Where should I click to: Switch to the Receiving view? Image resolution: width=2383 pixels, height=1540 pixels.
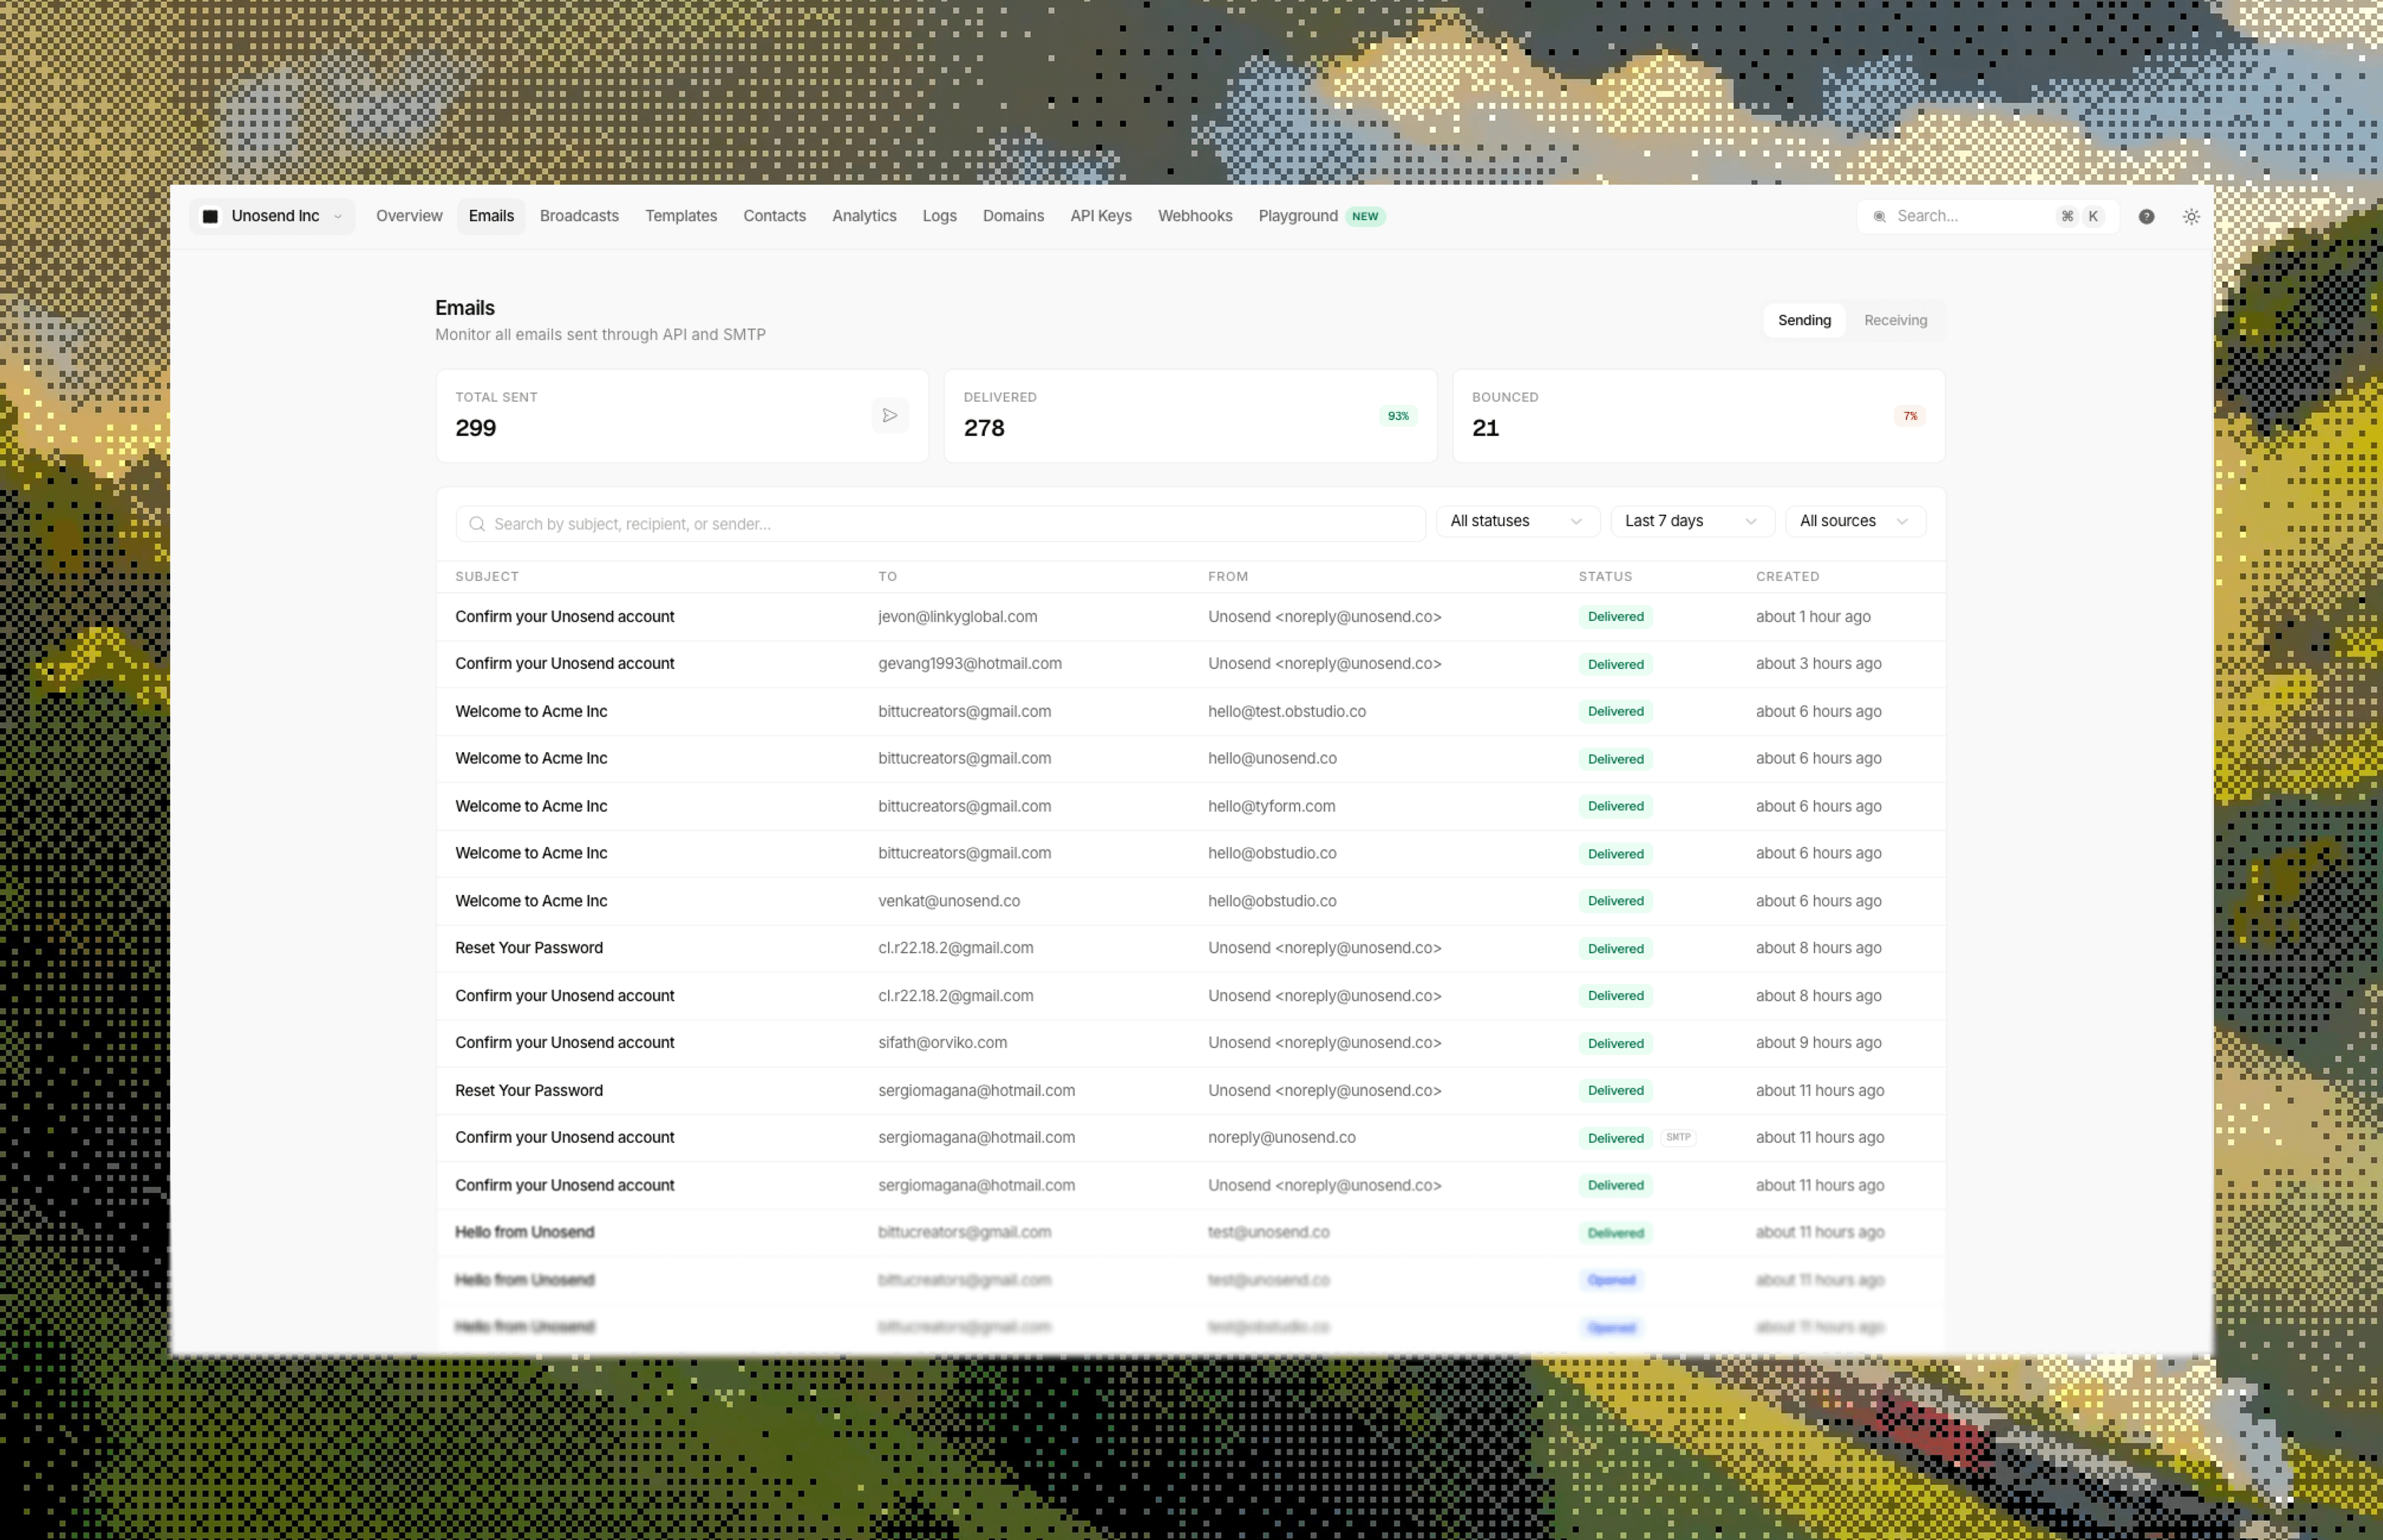point(1895,320)
